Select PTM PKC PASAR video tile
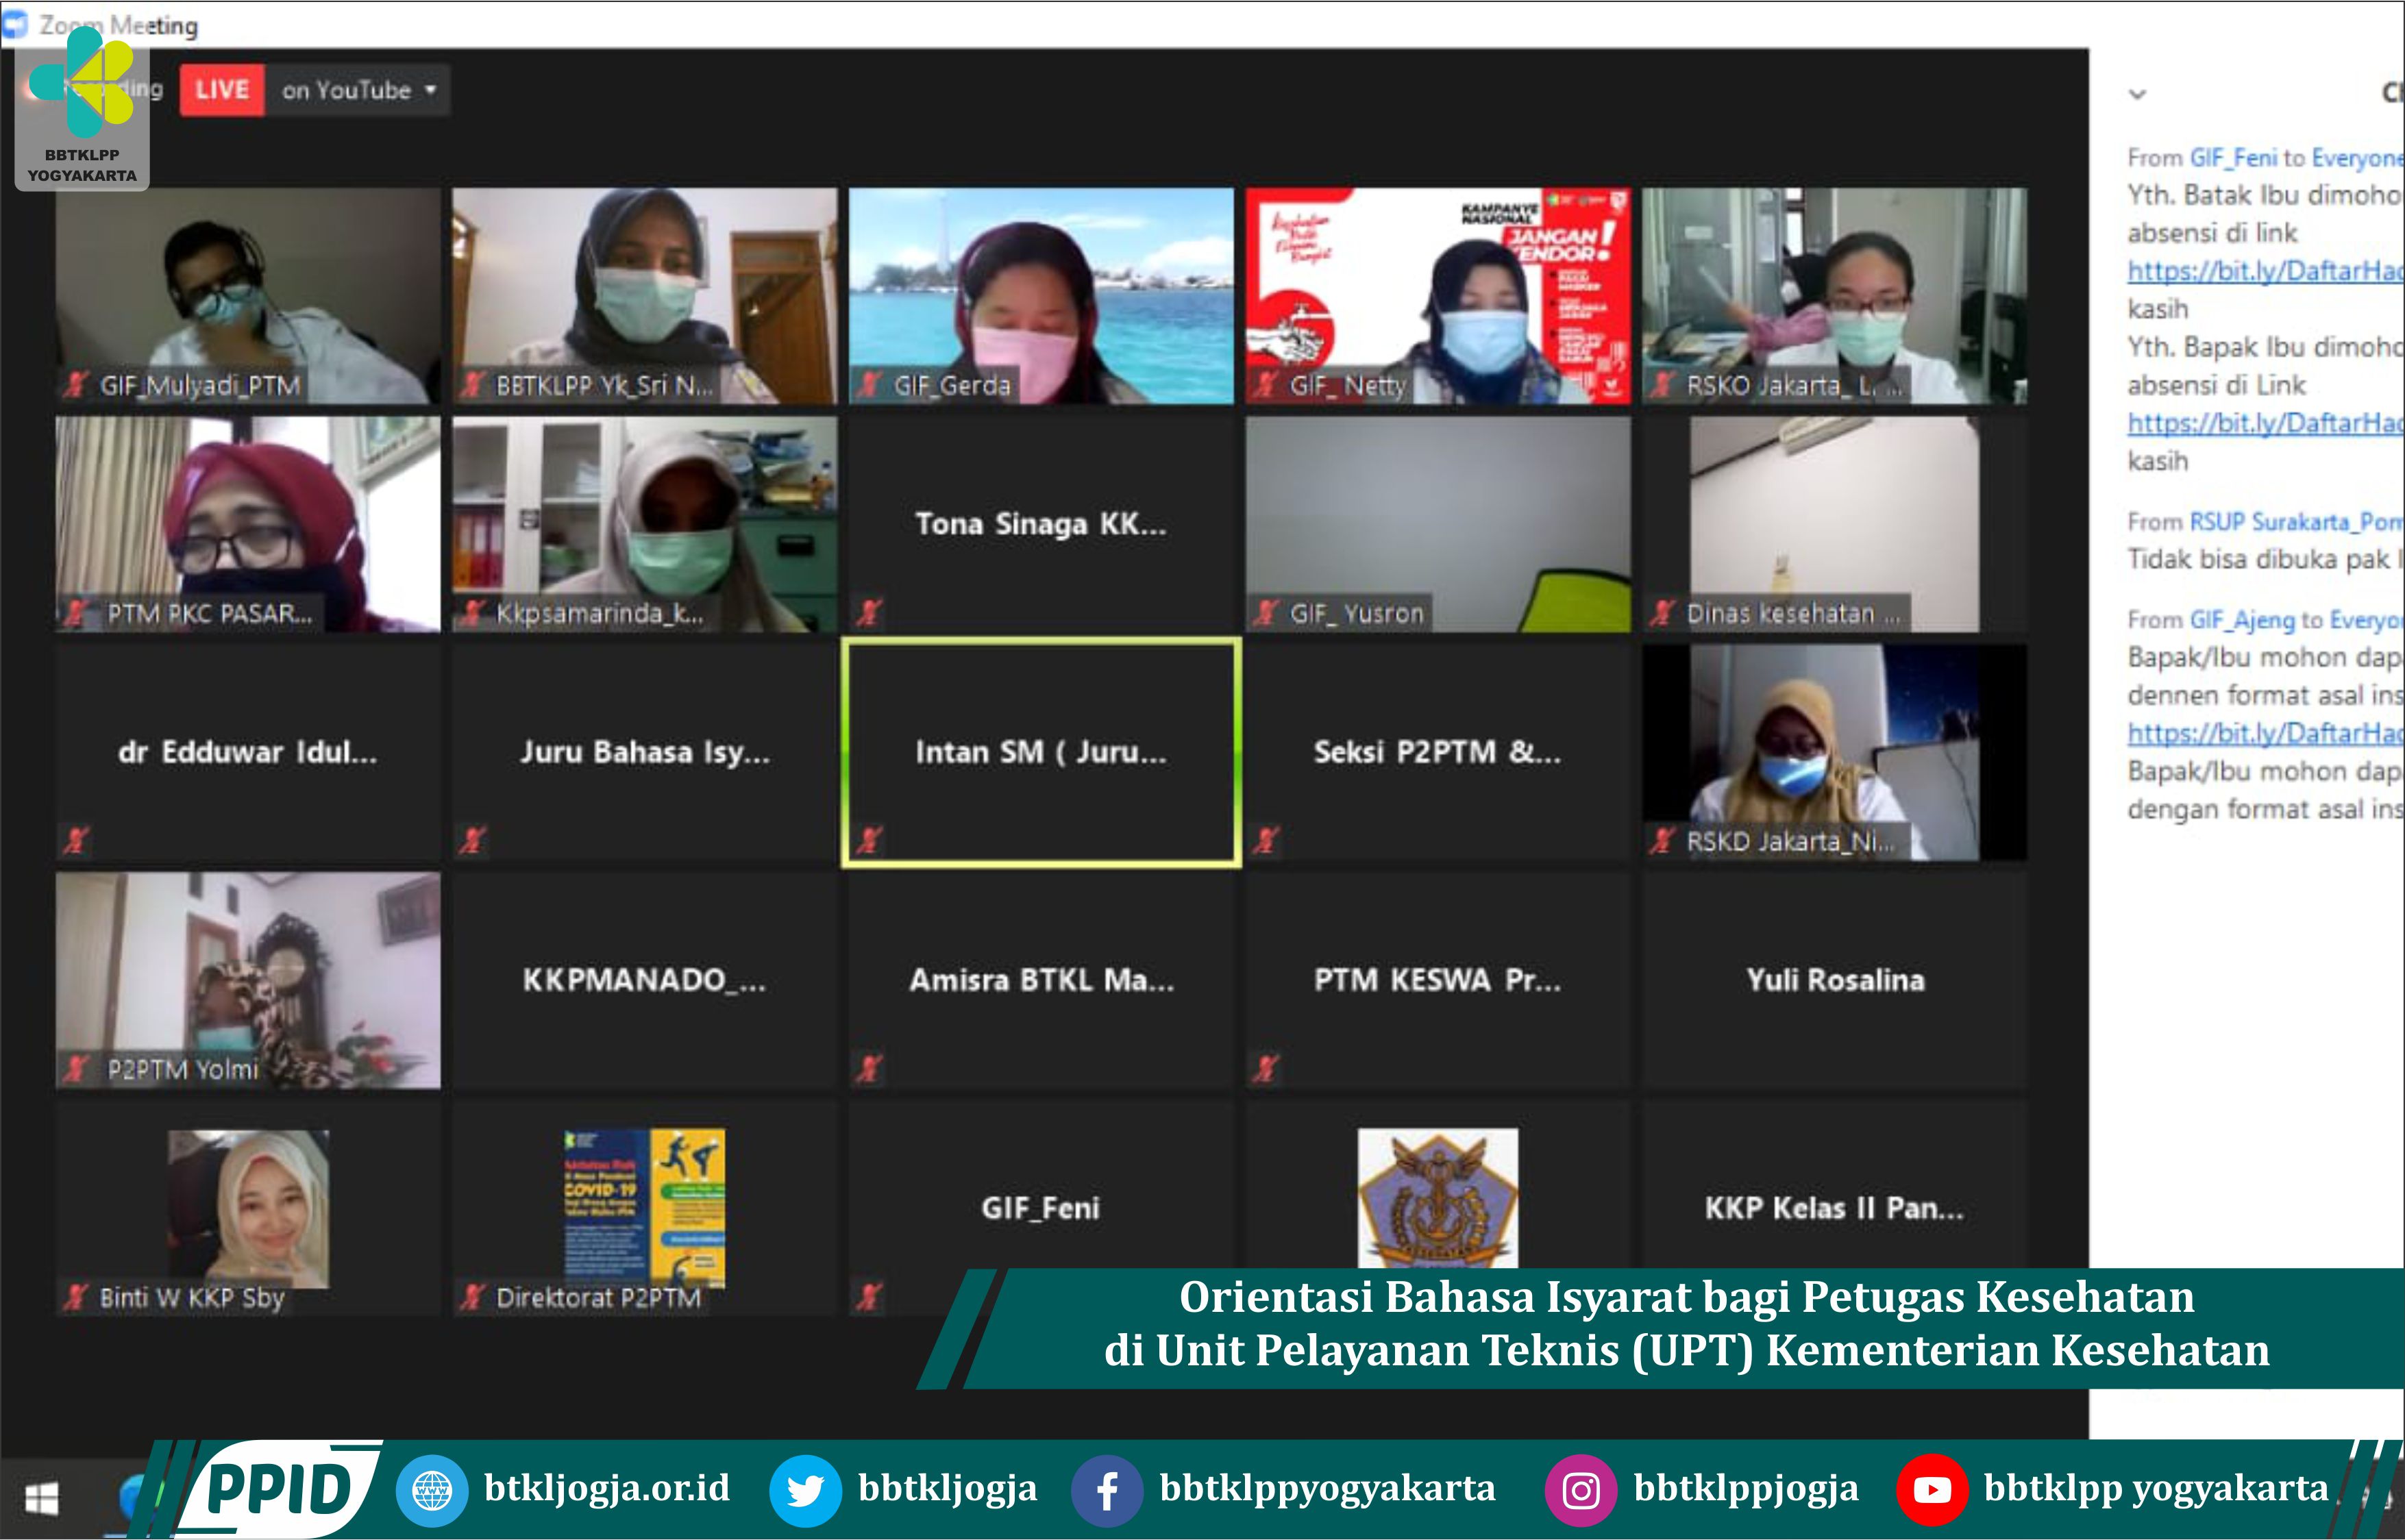 tap(248, 524)
